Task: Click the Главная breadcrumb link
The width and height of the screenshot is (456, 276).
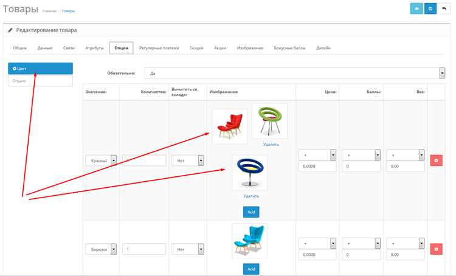Action: click(49, 11)
